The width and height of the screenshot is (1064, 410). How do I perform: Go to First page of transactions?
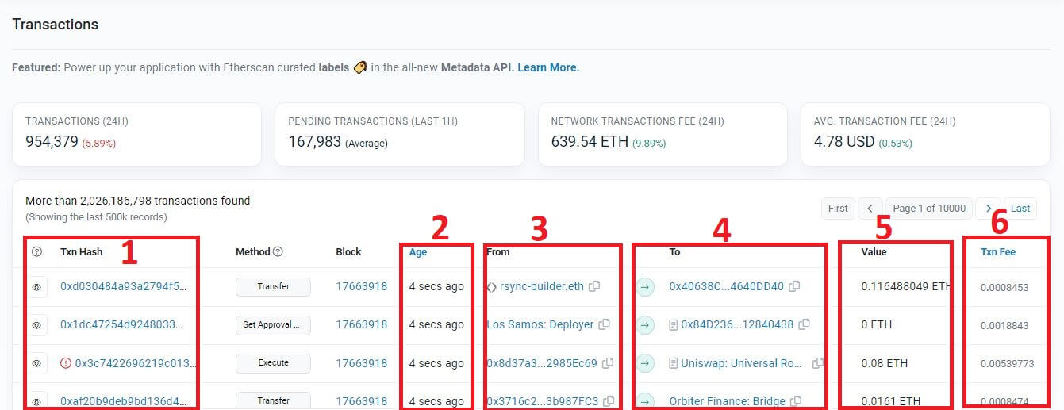[838, 209]
